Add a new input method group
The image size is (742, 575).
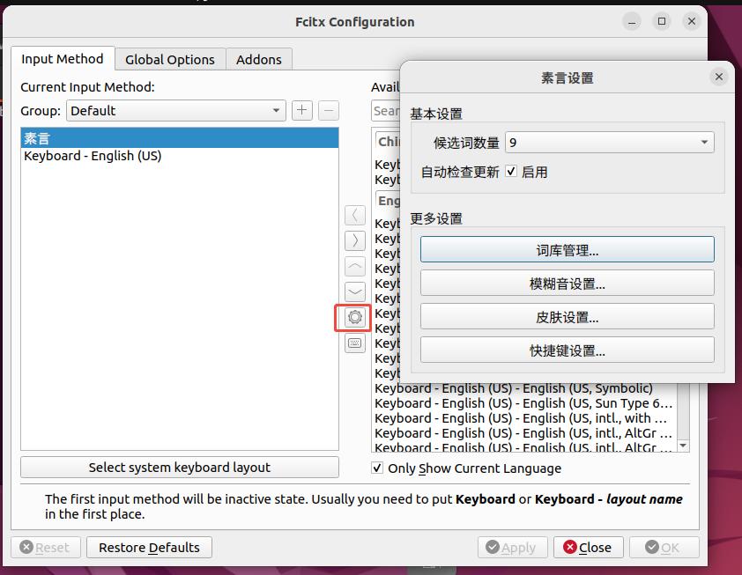point(302,111)
